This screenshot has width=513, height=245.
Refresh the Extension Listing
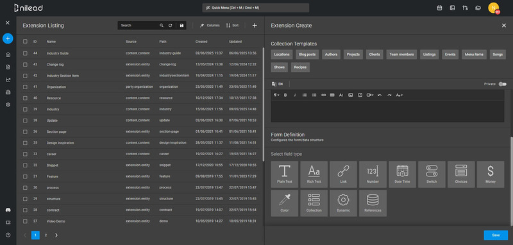[170, 26]
